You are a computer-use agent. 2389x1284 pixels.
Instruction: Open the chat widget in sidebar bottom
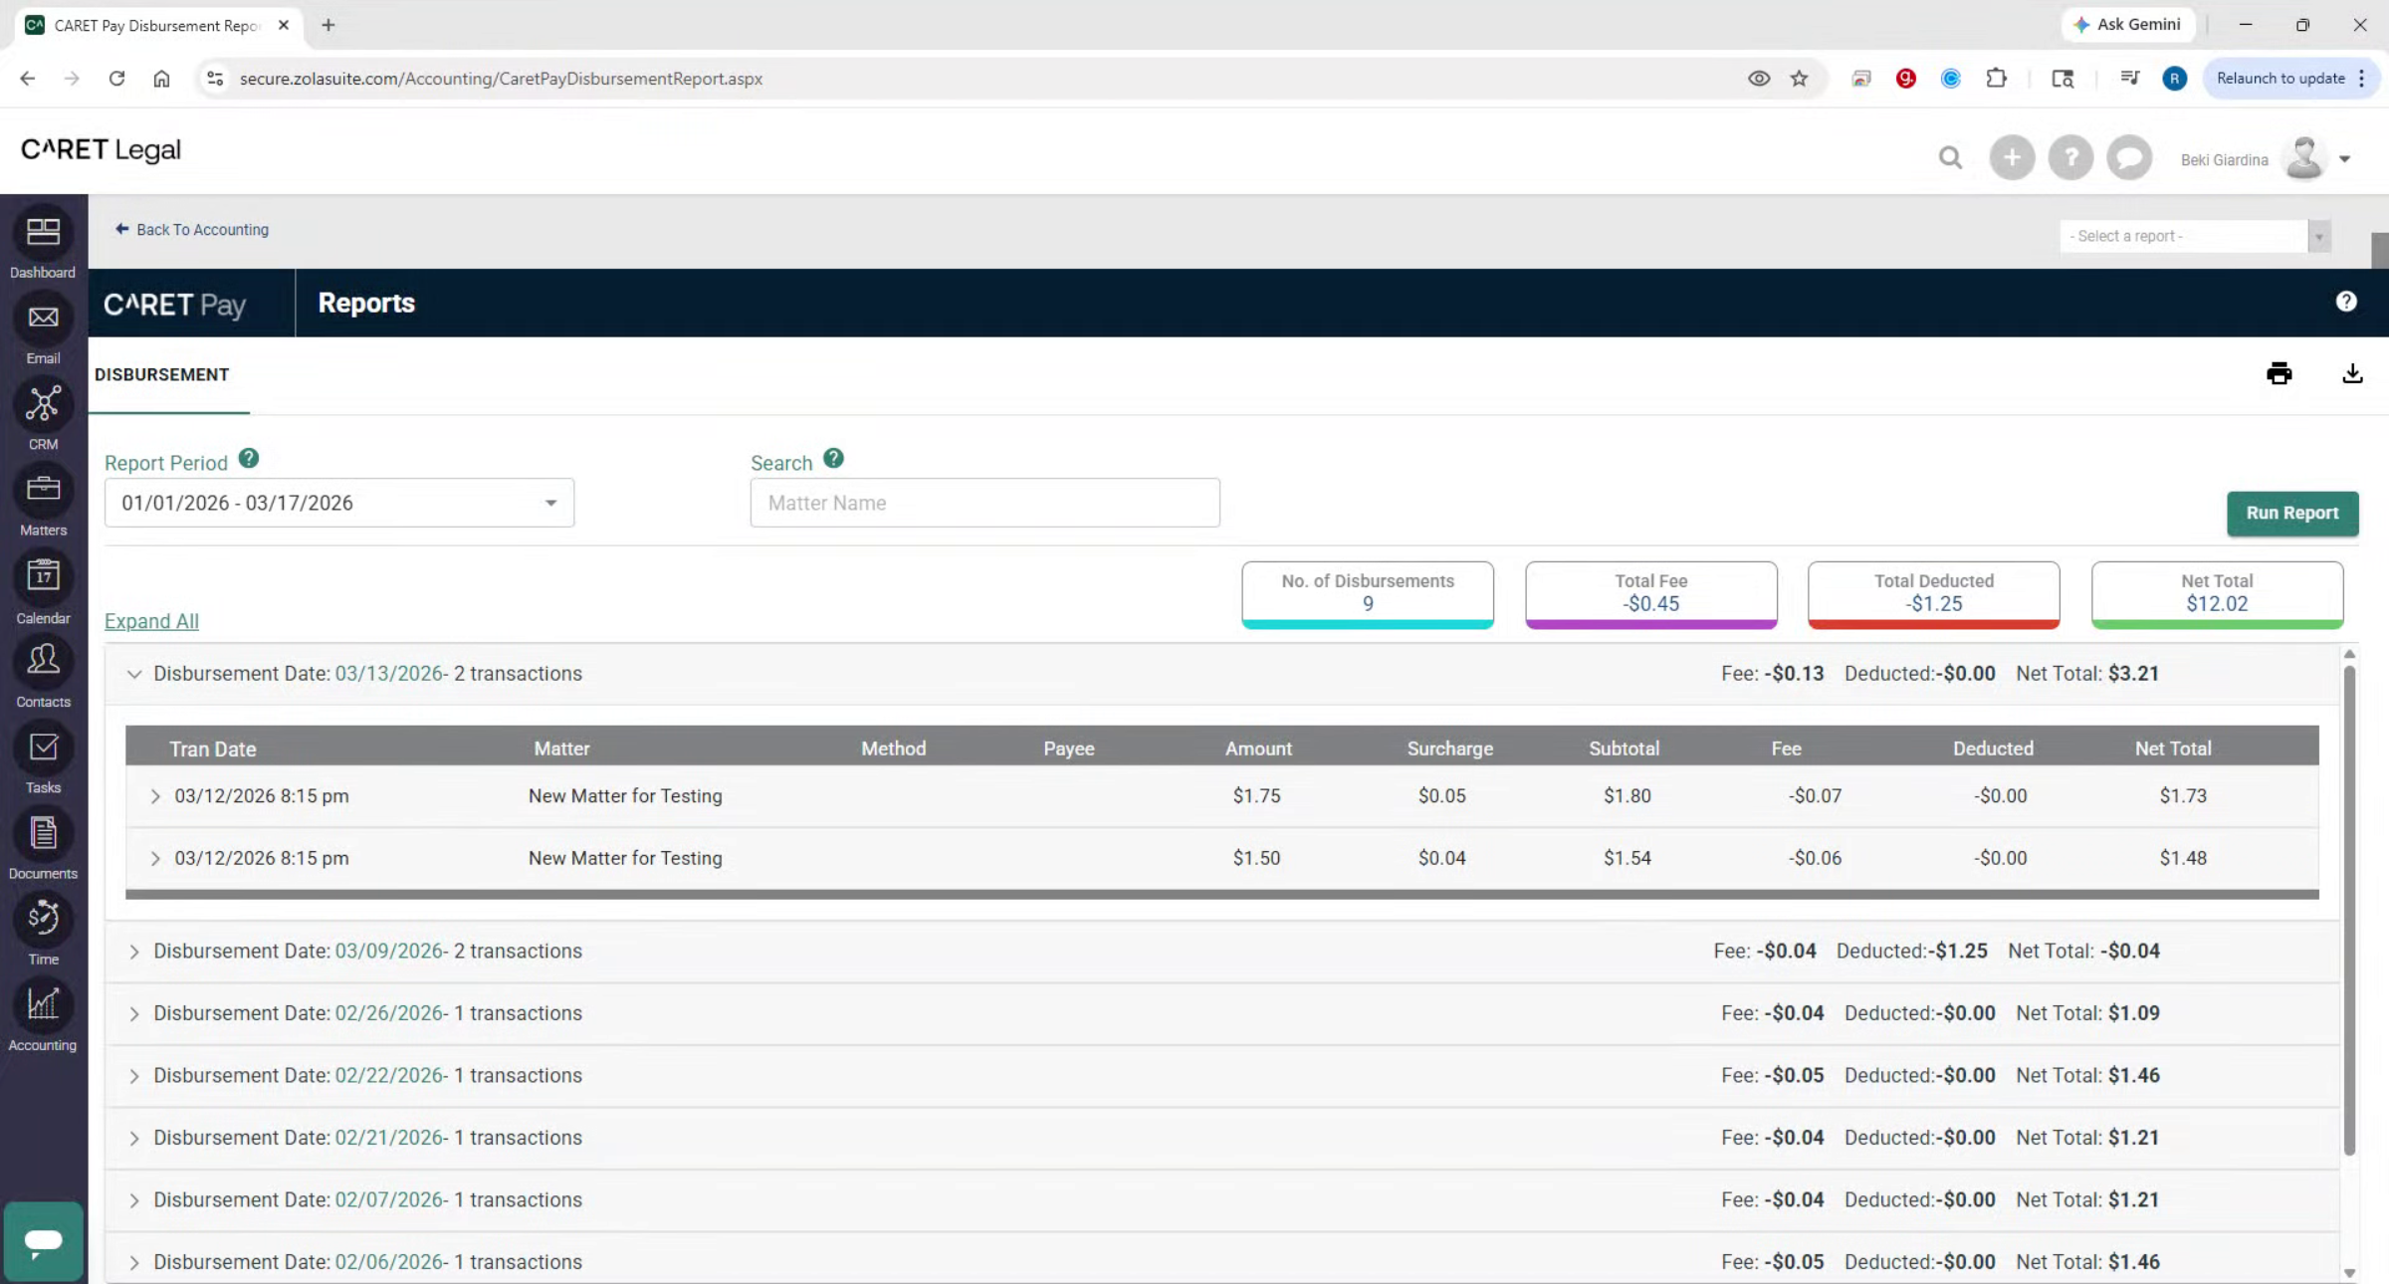(43, 1241)
